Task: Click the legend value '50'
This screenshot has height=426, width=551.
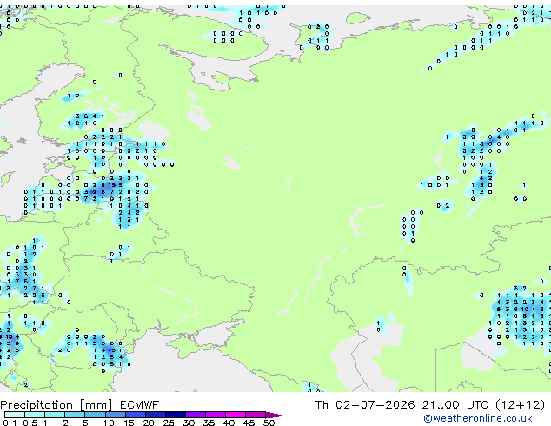Action: pos(269,423)
